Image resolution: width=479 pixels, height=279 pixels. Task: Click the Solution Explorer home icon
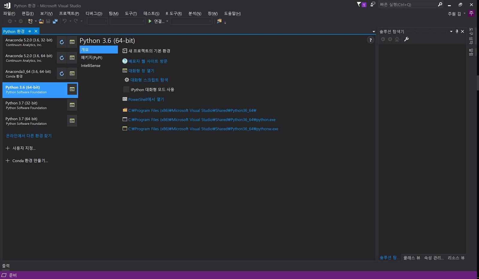point(397,39)
